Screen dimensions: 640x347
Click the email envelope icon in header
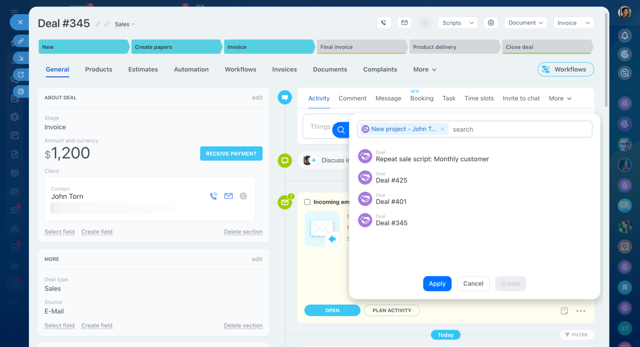pyautogui.click(x=404, y=23)
